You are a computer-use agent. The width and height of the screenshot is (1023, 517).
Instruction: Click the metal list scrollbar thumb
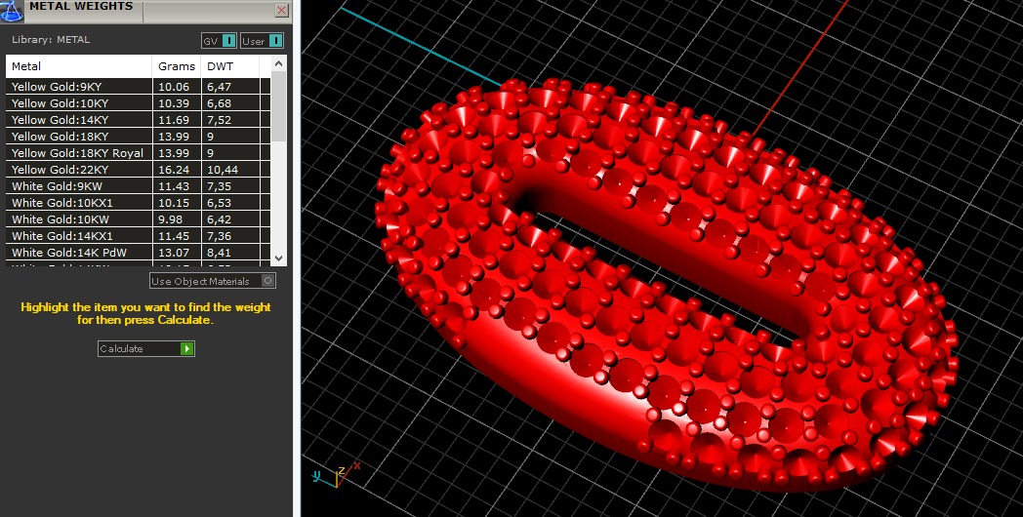278,106
